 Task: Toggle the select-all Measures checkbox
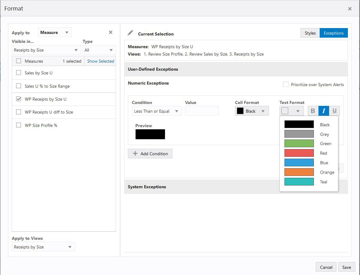[19, 61]
